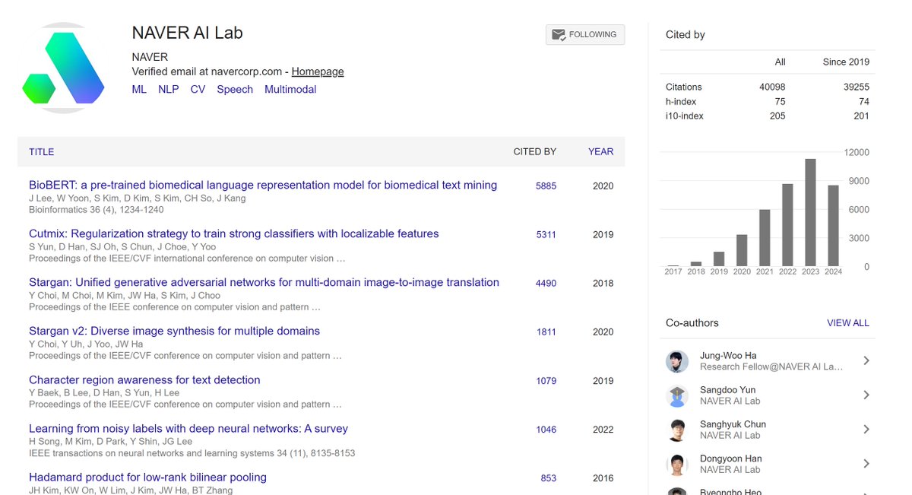Toggle the FOLLOWING button
This screenshot has width=912, height=495.
[x=585, y=34]
